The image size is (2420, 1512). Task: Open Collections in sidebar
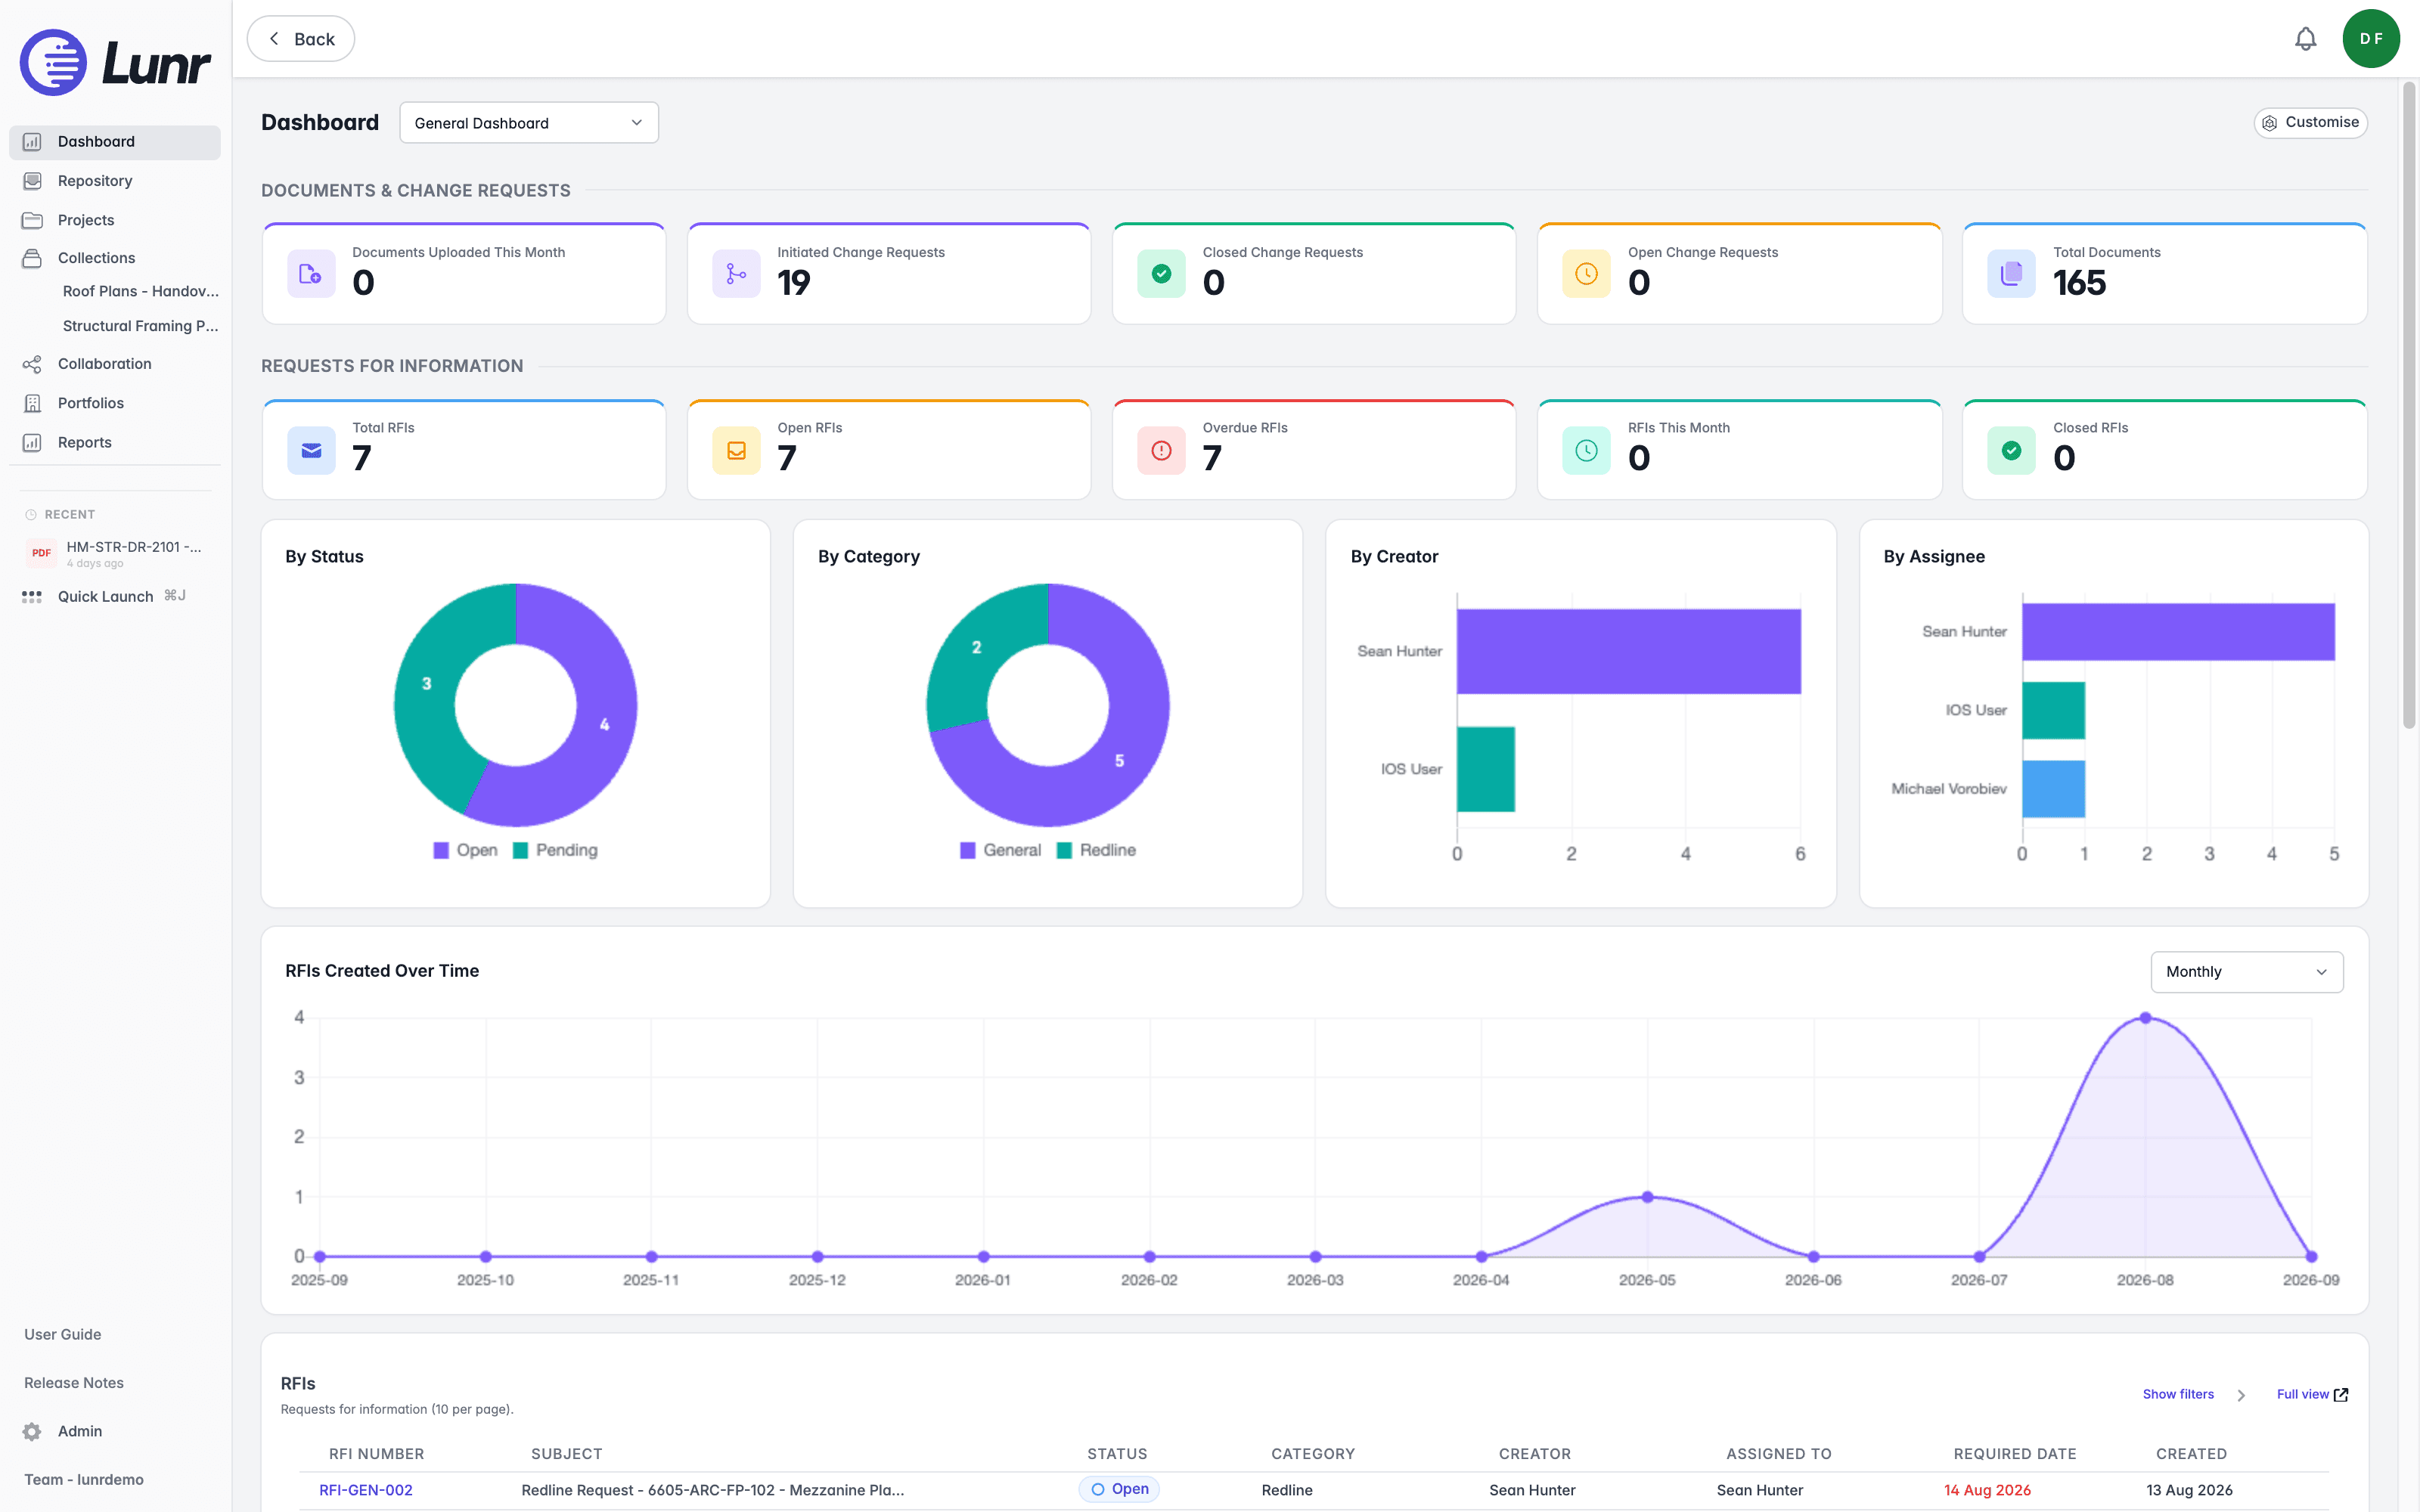[x=115, y=258]
